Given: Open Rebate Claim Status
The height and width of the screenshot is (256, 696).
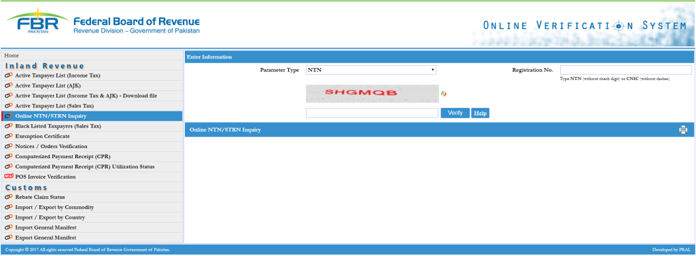Looking at the screenshot, I should [40, 197].
